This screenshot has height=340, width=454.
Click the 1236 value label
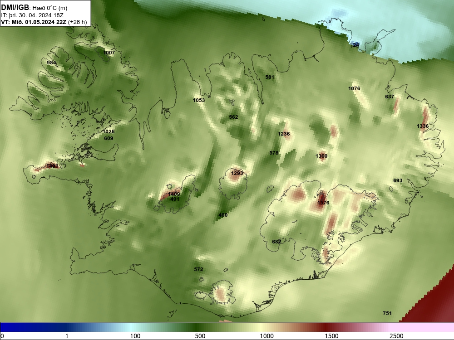(284, 134)
